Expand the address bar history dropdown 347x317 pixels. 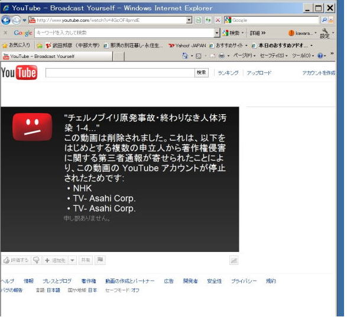click(189, 20)
